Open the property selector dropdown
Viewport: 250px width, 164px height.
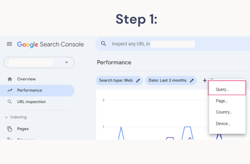(39, 63)
